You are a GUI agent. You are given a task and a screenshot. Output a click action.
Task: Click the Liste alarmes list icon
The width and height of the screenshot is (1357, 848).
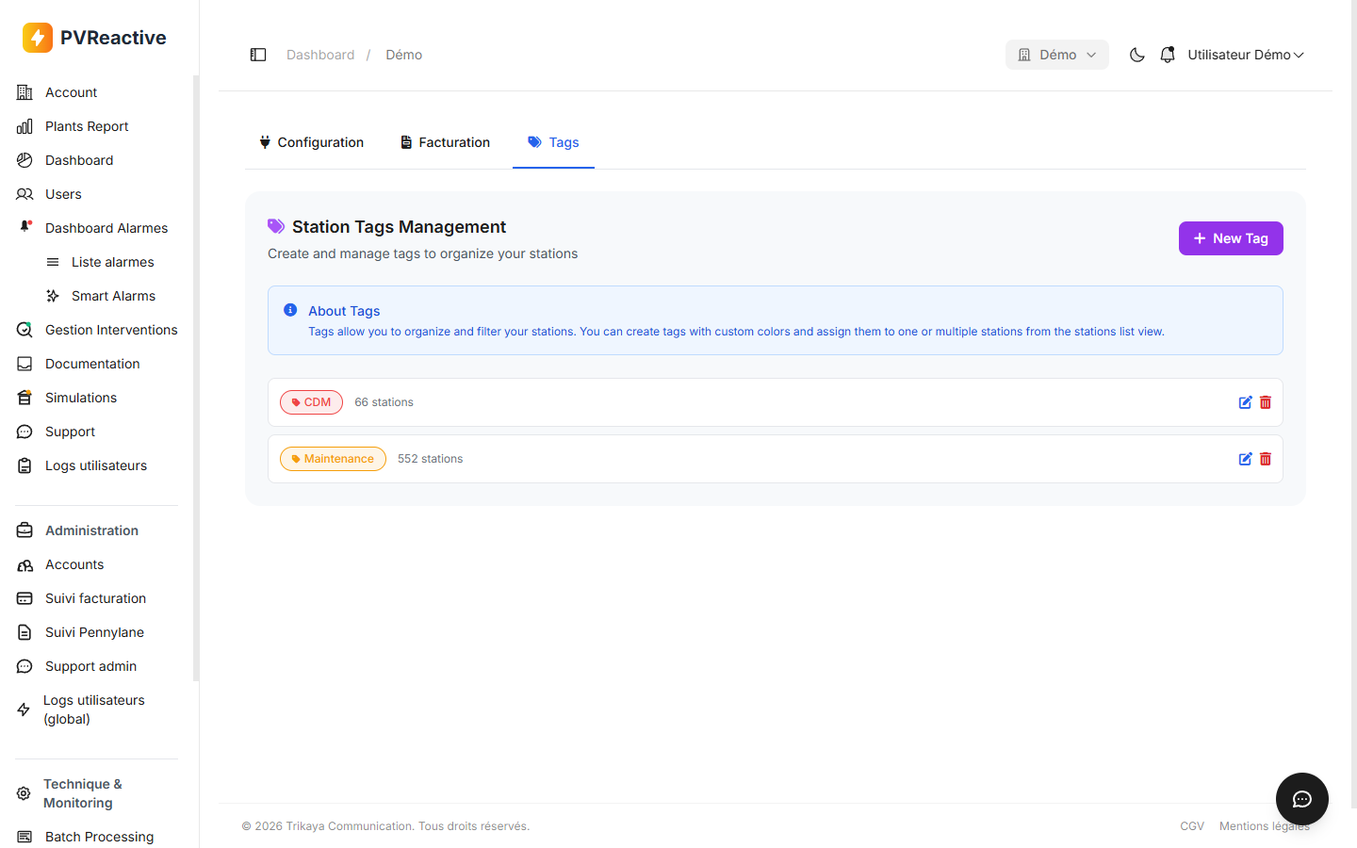tap(53, 262)
